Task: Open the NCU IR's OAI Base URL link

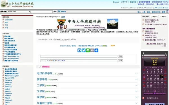Action: pyautogui.click(x=12, y=56)
